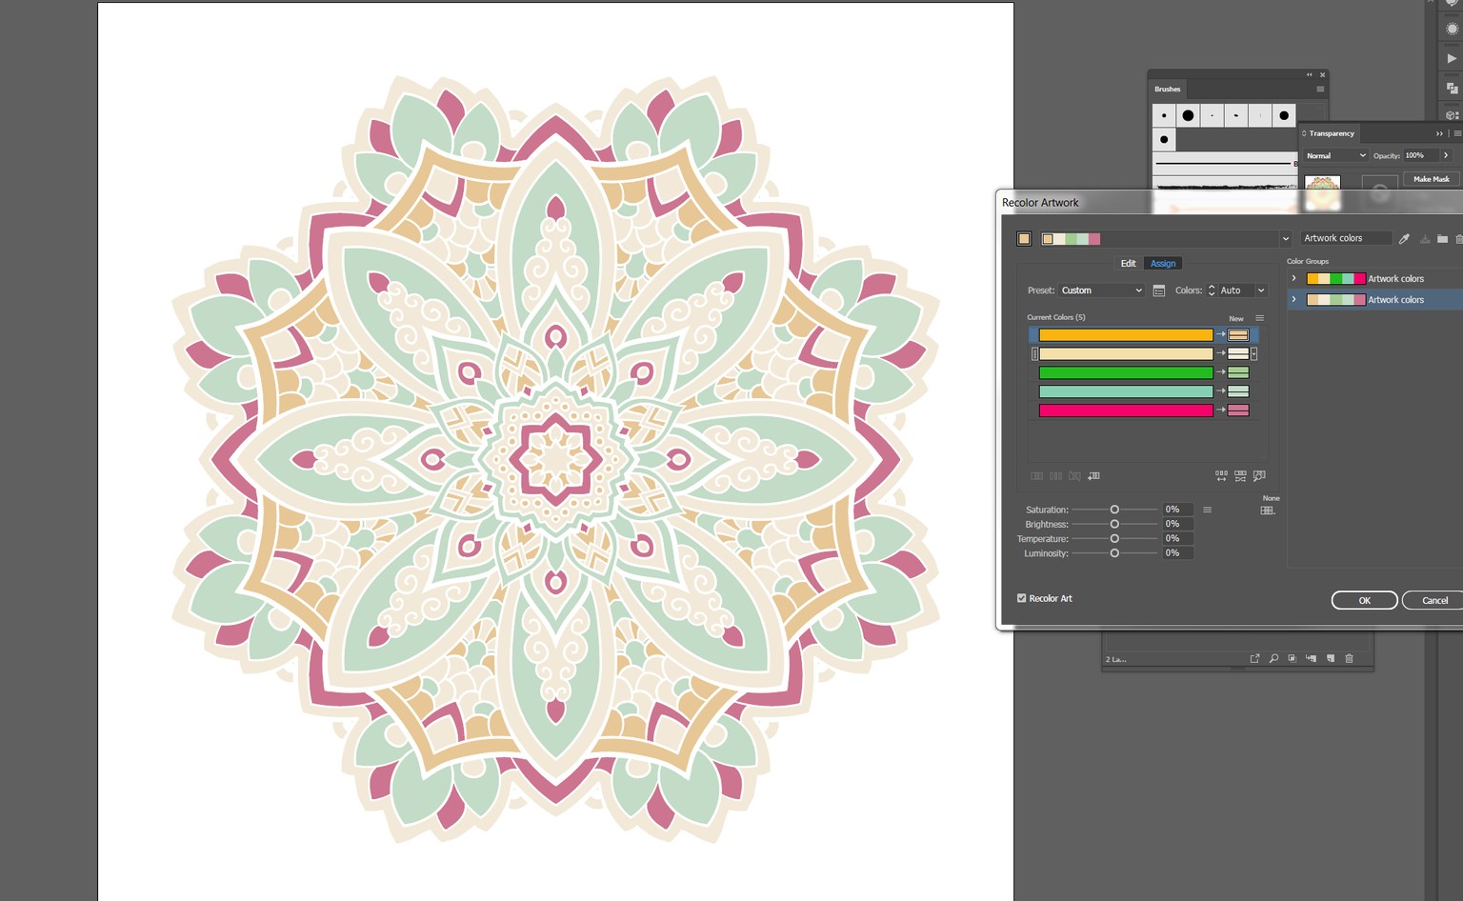1463x901 pixels.
Task: Click the Artwork colors name field
Action: 1346,238
